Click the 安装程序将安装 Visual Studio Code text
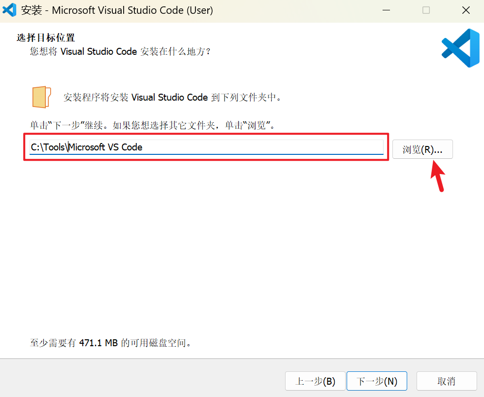This screenshot has width=484, height=397. click(172, 97)
